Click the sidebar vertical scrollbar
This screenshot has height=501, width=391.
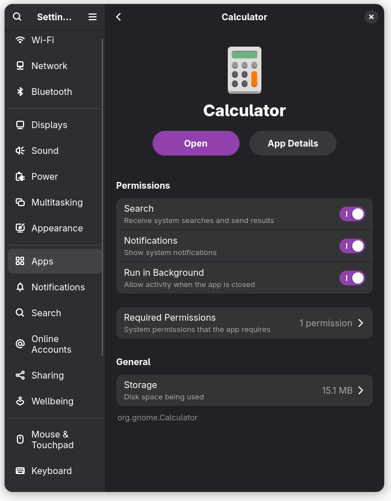103,197
